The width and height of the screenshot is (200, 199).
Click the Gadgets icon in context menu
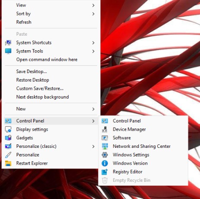pyautogui.click(x=8, y=138)
